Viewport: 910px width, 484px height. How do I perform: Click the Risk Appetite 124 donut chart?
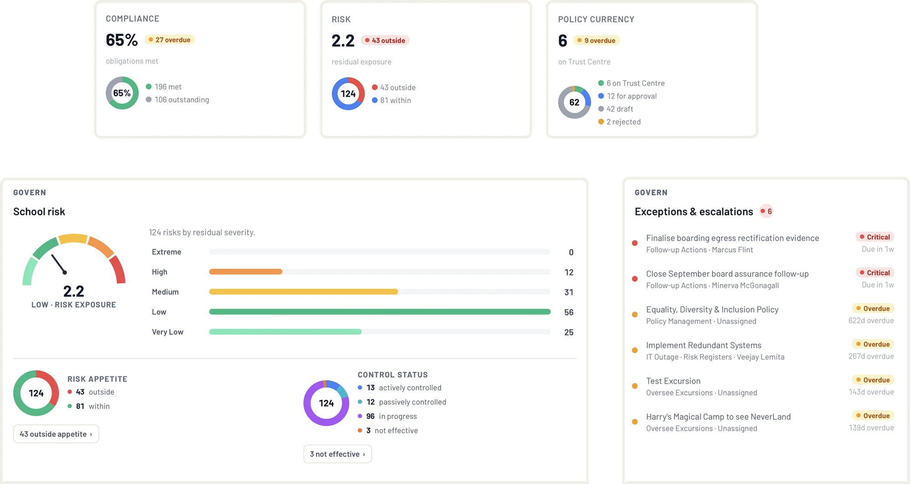36,393
